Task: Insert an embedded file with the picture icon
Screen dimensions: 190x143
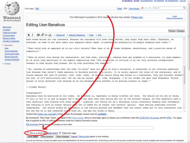Action: (38, 35)
